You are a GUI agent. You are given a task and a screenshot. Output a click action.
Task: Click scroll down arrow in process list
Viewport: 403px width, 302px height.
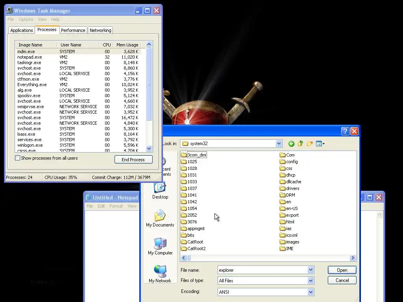coord(149,148)
